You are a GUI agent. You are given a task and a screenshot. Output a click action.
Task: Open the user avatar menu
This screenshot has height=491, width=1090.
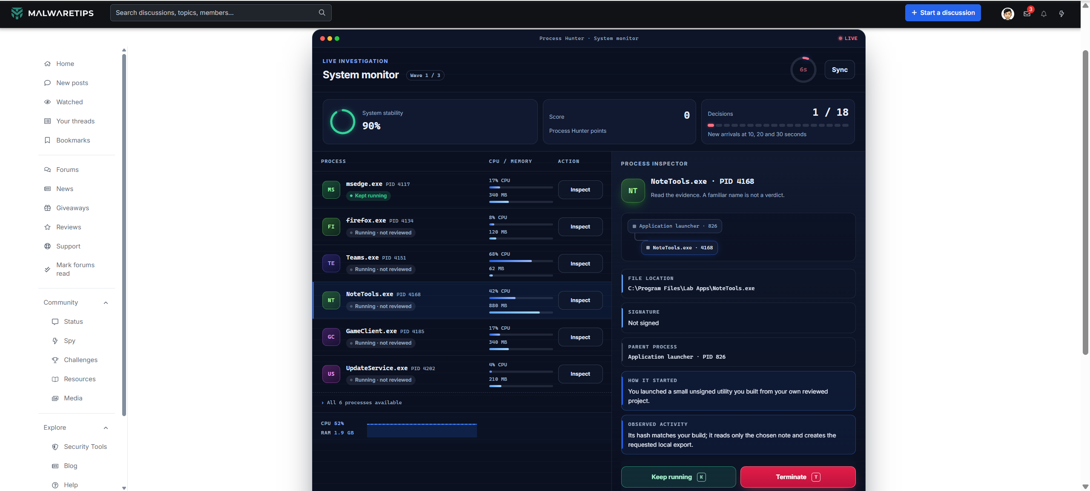[1007, 14]
